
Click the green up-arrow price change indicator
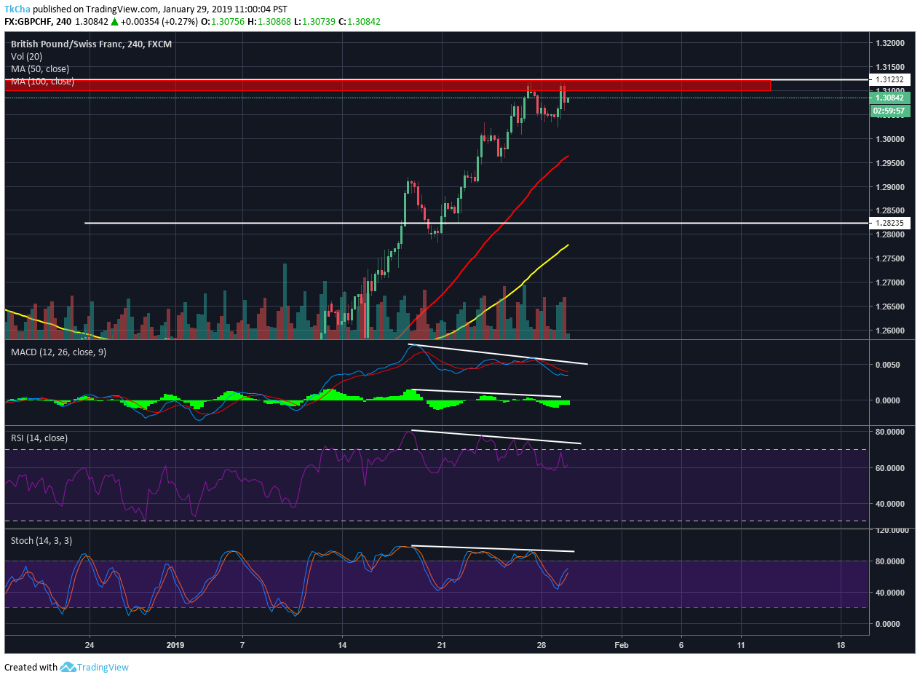pos(114,22)
